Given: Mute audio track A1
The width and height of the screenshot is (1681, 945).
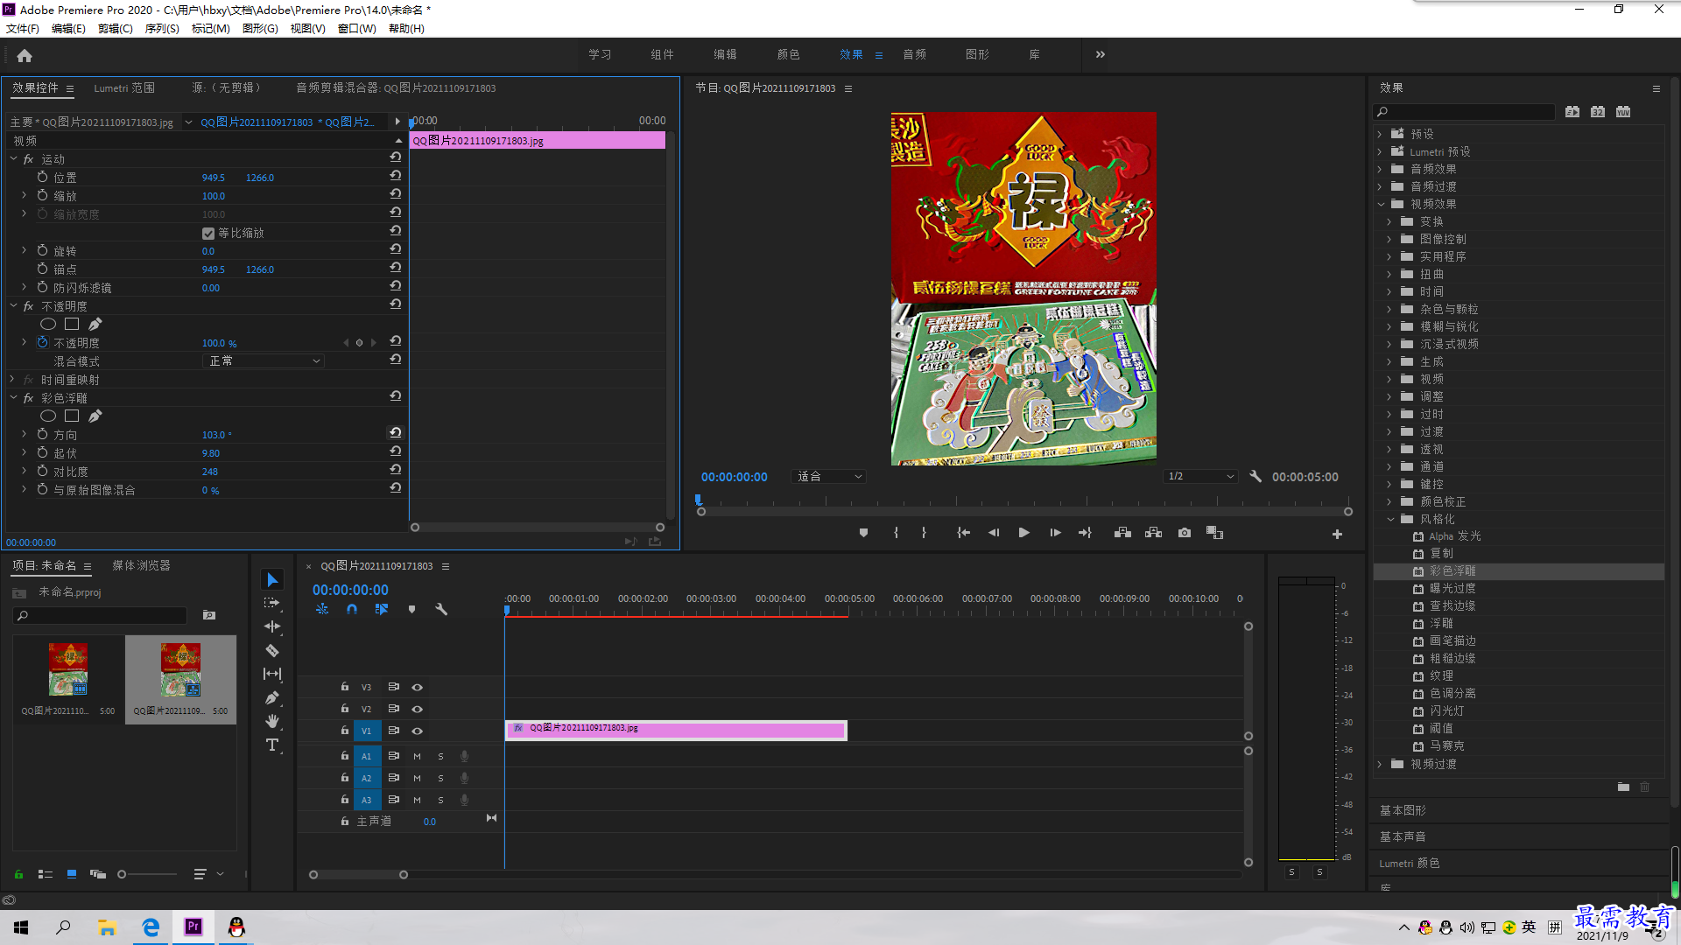Looking at the screenshot, I should point(417,756).
